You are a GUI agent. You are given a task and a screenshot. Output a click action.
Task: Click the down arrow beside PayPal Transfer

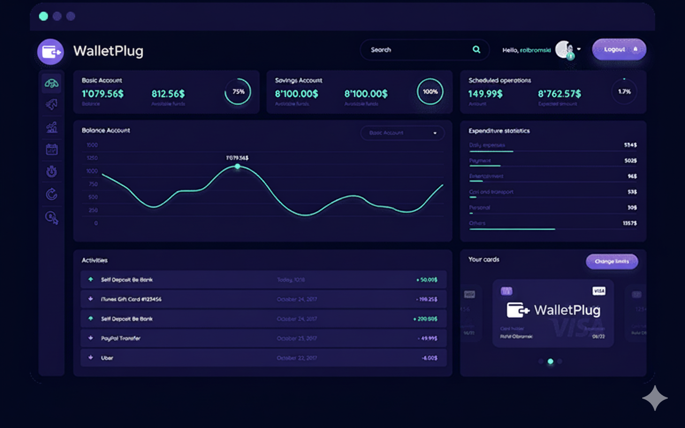(90, 338)
